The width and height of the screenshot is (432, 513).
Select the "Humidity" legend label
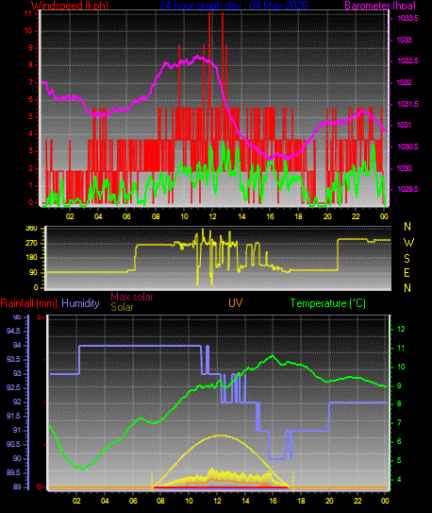coord(80,303)
